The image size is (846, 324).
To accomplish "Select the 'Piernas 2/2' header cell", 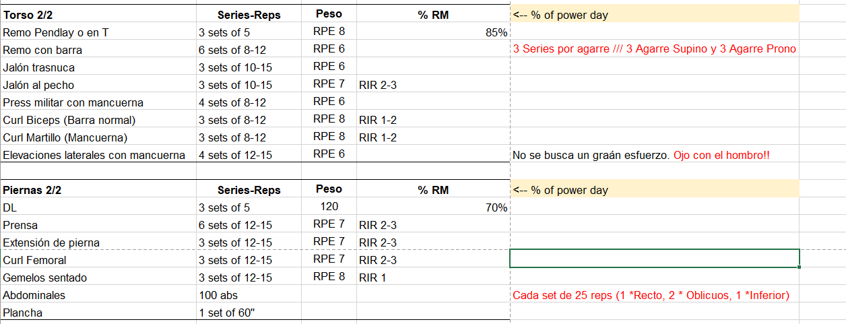I will [x=98, y=190].
